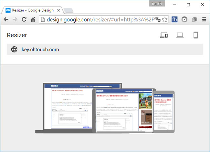
Task: Bookmark this page with the star icon
Action: [164, 19]
